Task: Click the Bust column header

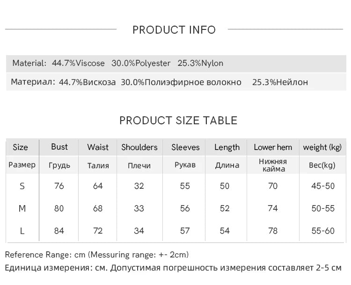Action: click(59, 147)
